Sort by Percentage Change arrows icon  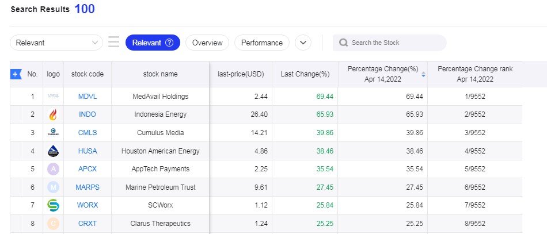(423, 74)
